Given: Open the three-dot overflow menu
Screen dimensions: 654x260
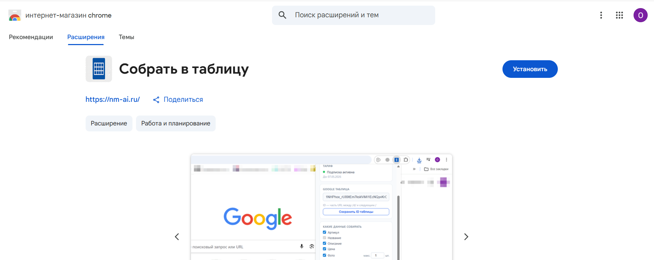Looking at the screenshot, I should tap(601, 15).
